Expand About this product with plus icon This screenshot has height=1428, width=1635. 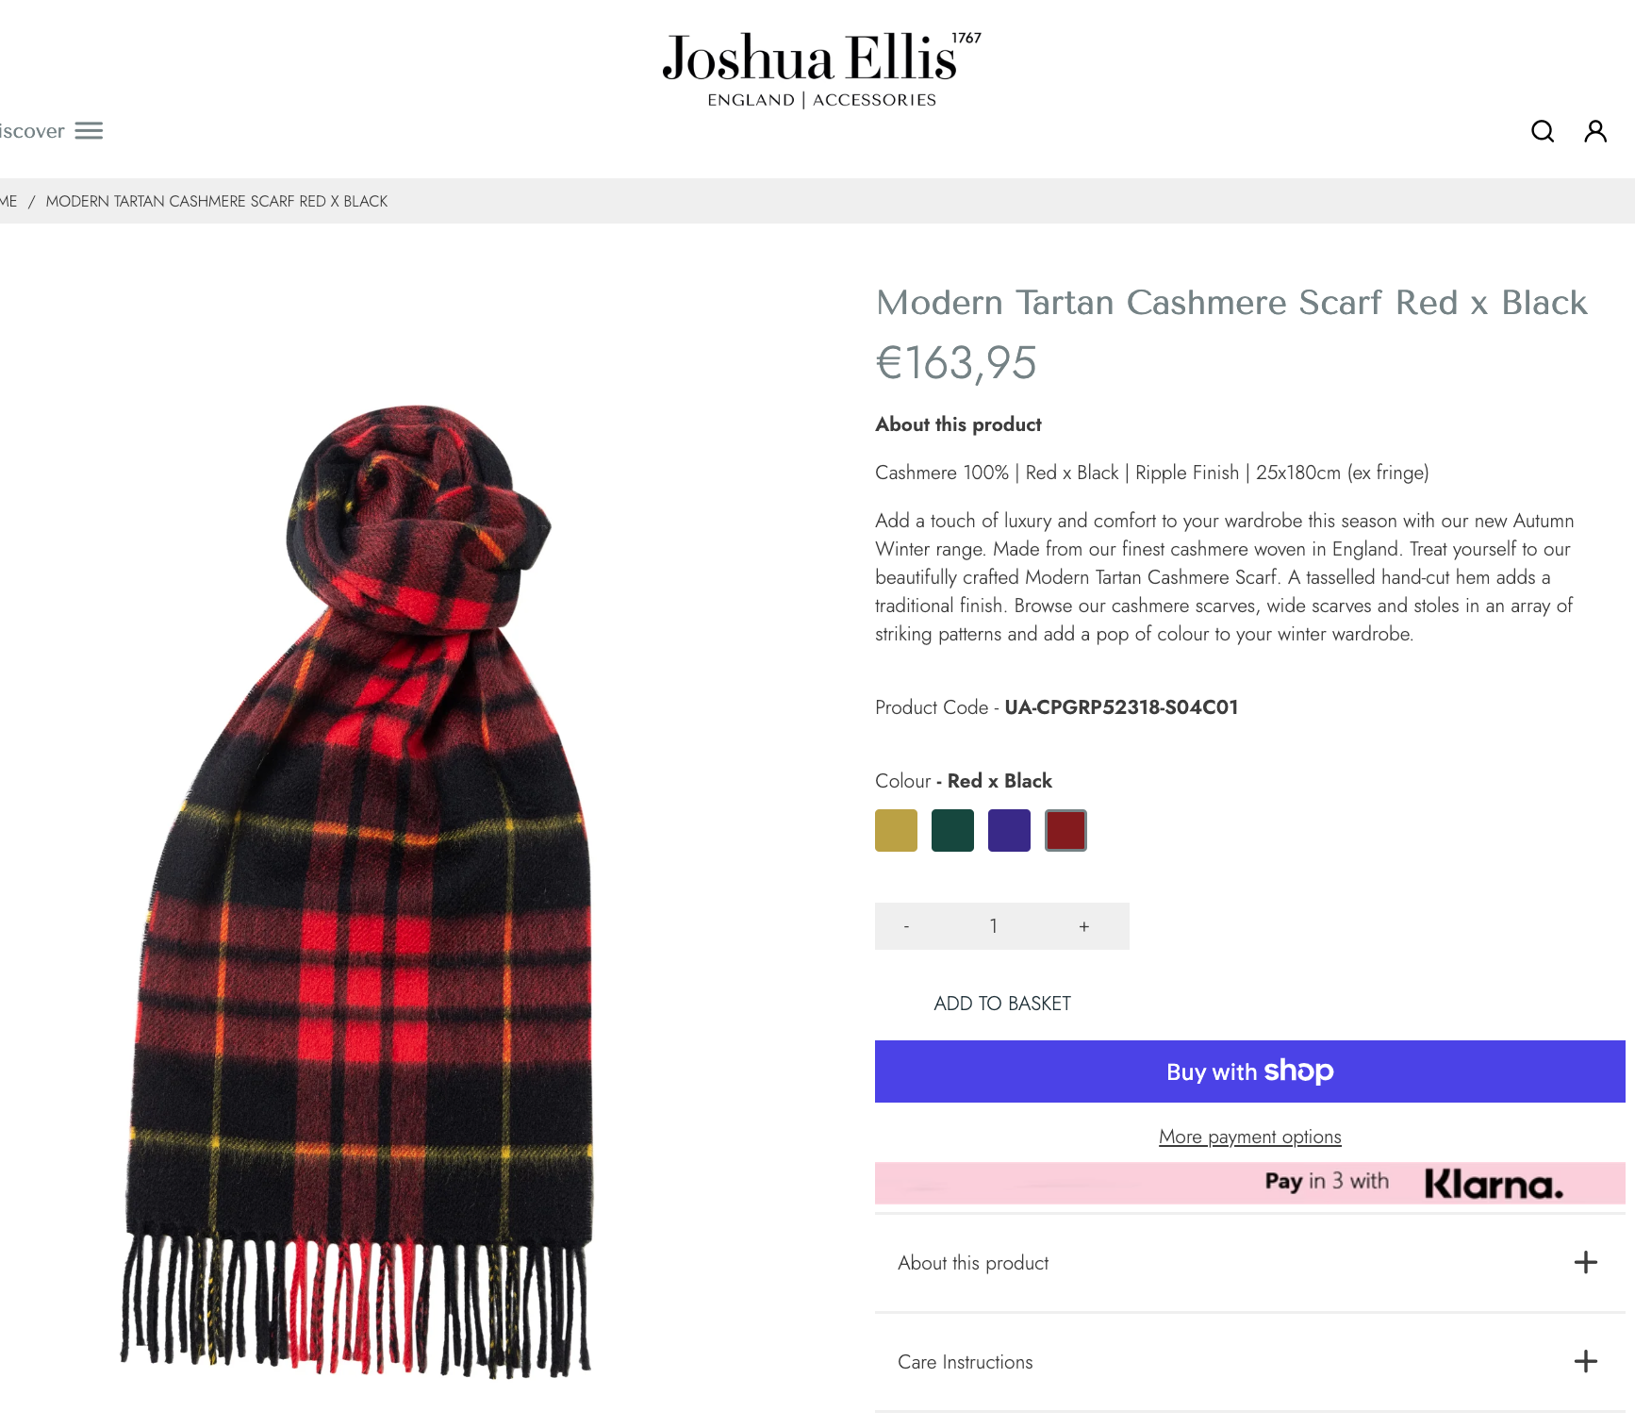point(1586,1262)
